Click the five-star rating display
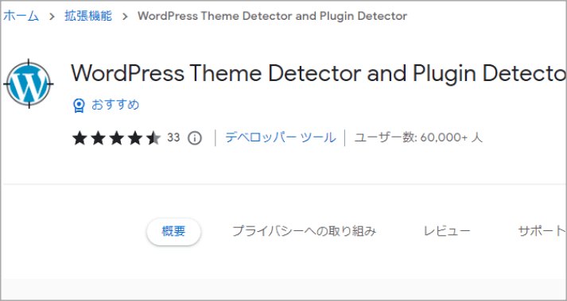567x301 pixels. [116, 138]
